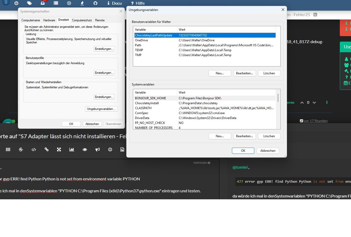Apply strikethrough formatting in the composer
The image size is (351, 237).
point(21,149)
